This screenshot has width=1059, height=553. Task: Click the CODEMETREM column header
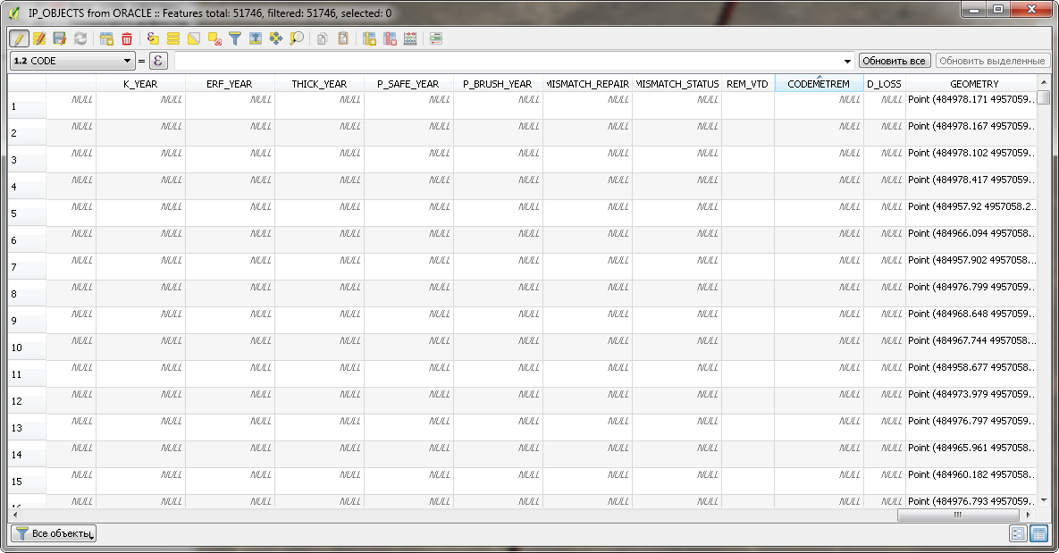pos(819,84)
